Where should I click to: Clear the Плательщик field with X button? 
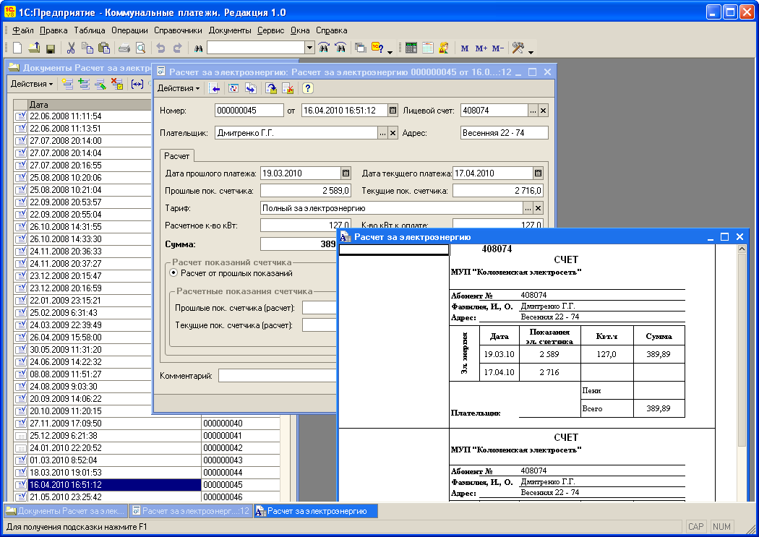coord(393,133)
